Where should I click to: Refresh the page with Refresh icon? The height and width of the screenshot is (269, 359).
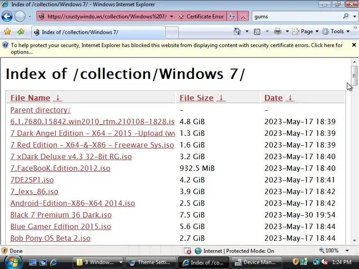pos(232,17)
